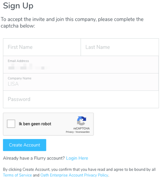The width and height of the screenshot is (161, 181).
Task: Click the disabled Email Address field
Action: tap(81, 65)
